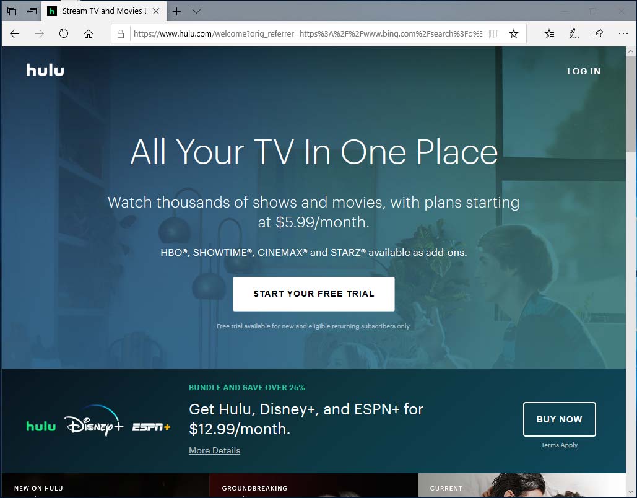The height and width of the screenshot is (498, 637).
Task: Click 'Get Hulu, Disney+, and ESPN+' offer text
Action: tap(306, 419)
